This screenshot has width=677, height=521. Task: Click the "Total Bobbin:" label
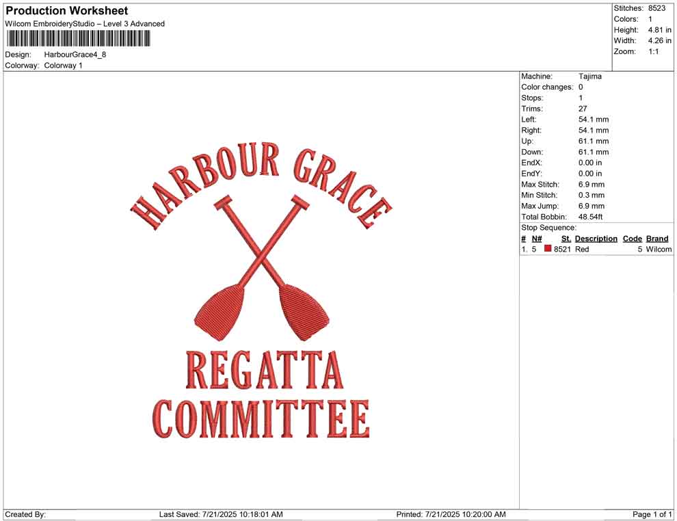pos(544,217)
